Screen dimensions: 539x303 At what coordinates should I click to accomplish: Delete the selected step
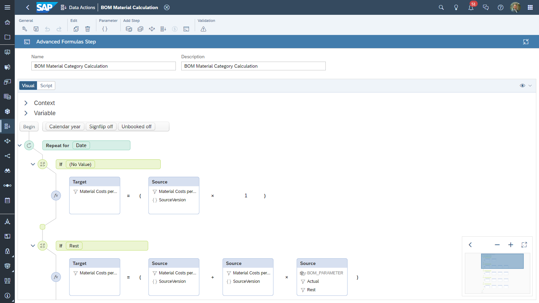tap(88, 29)
